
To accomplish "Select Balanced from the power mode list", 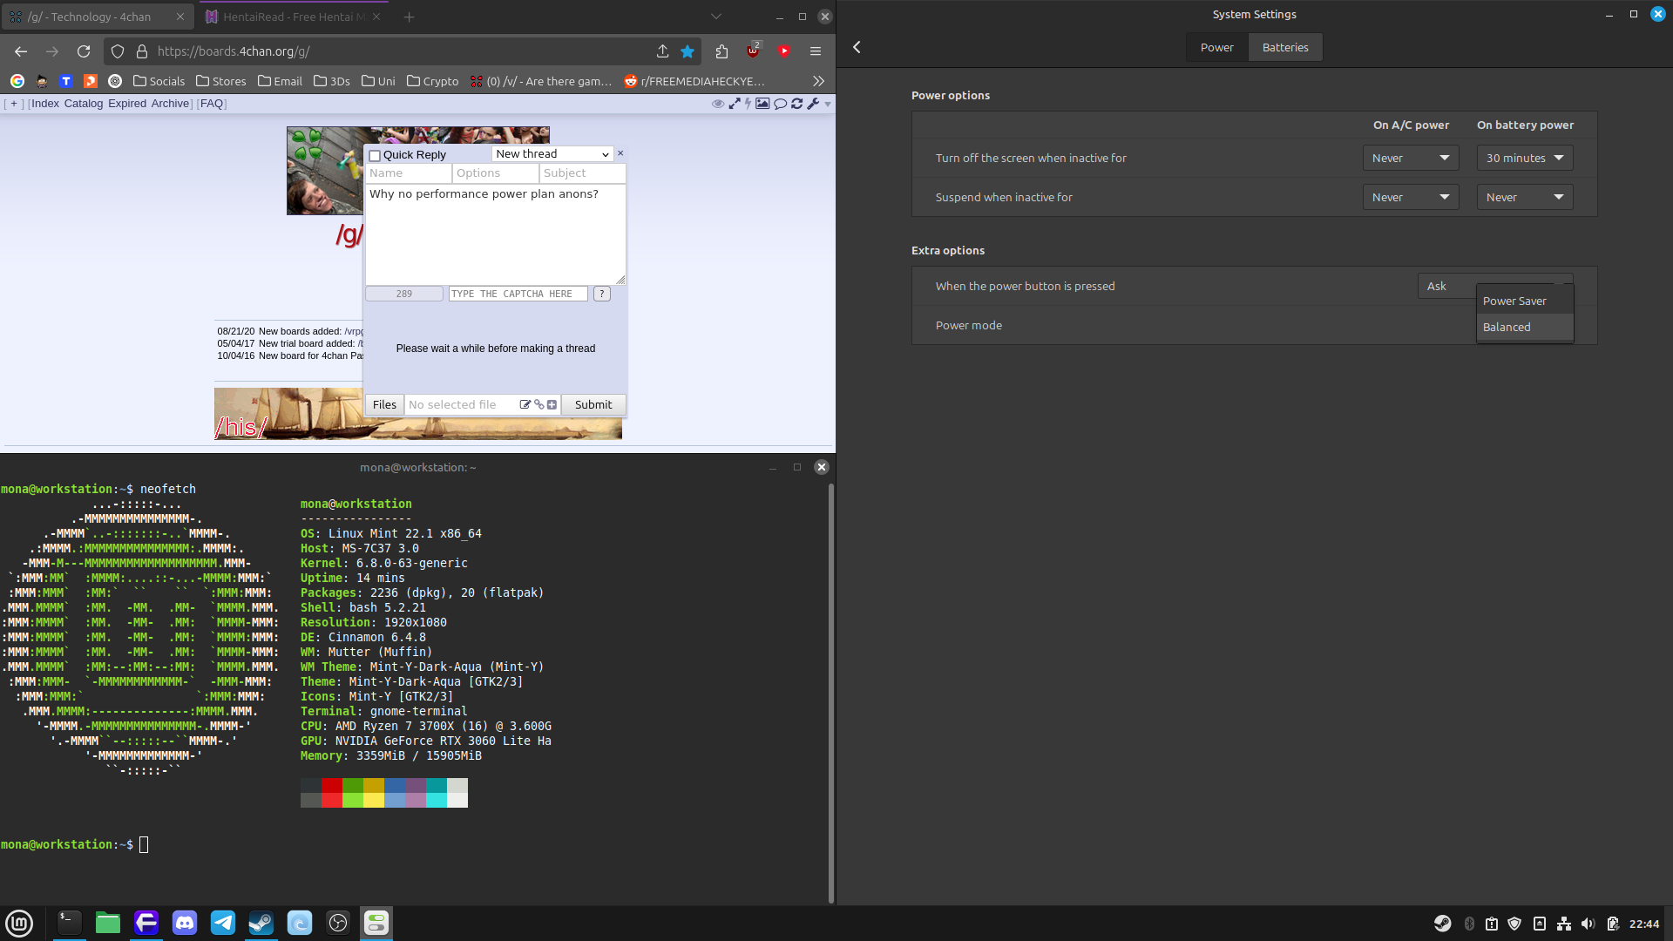I will [1524, 327].
